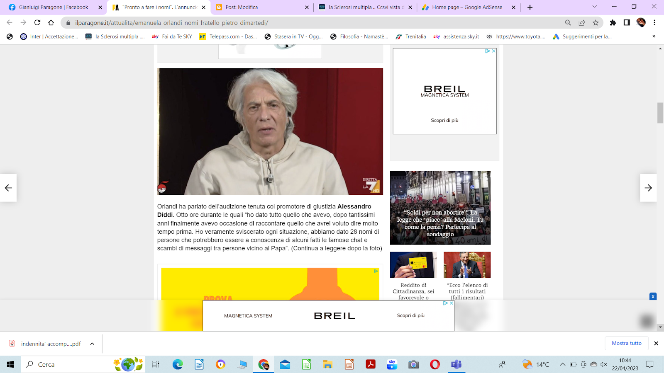The height and width of the screenshot is (373, 664).
Task: Go back to the previous page
Action: (x=10, y=23)
